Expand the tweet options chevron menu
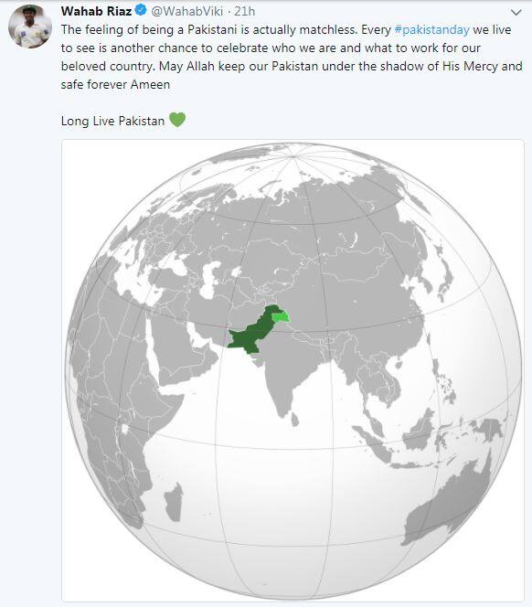Image resolution: width=532 pixels, height=607 pixels. [x=516, y=13]
